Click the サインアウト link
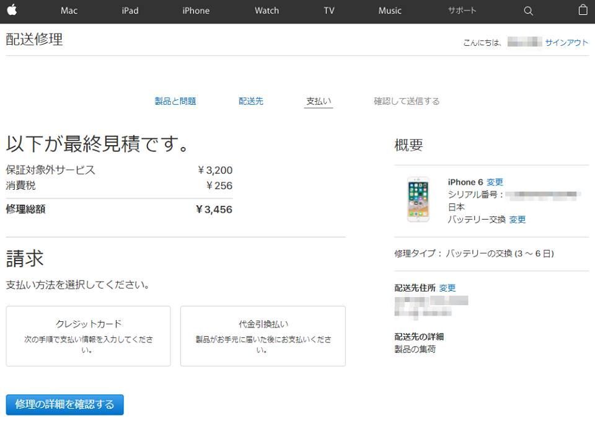 pos(566,43)
